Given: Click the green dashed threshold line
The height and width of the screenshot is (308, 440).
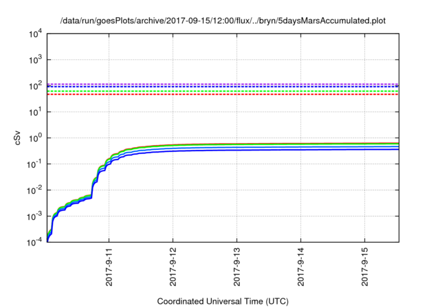Looking at the screenshot, I should coord(223,91).
